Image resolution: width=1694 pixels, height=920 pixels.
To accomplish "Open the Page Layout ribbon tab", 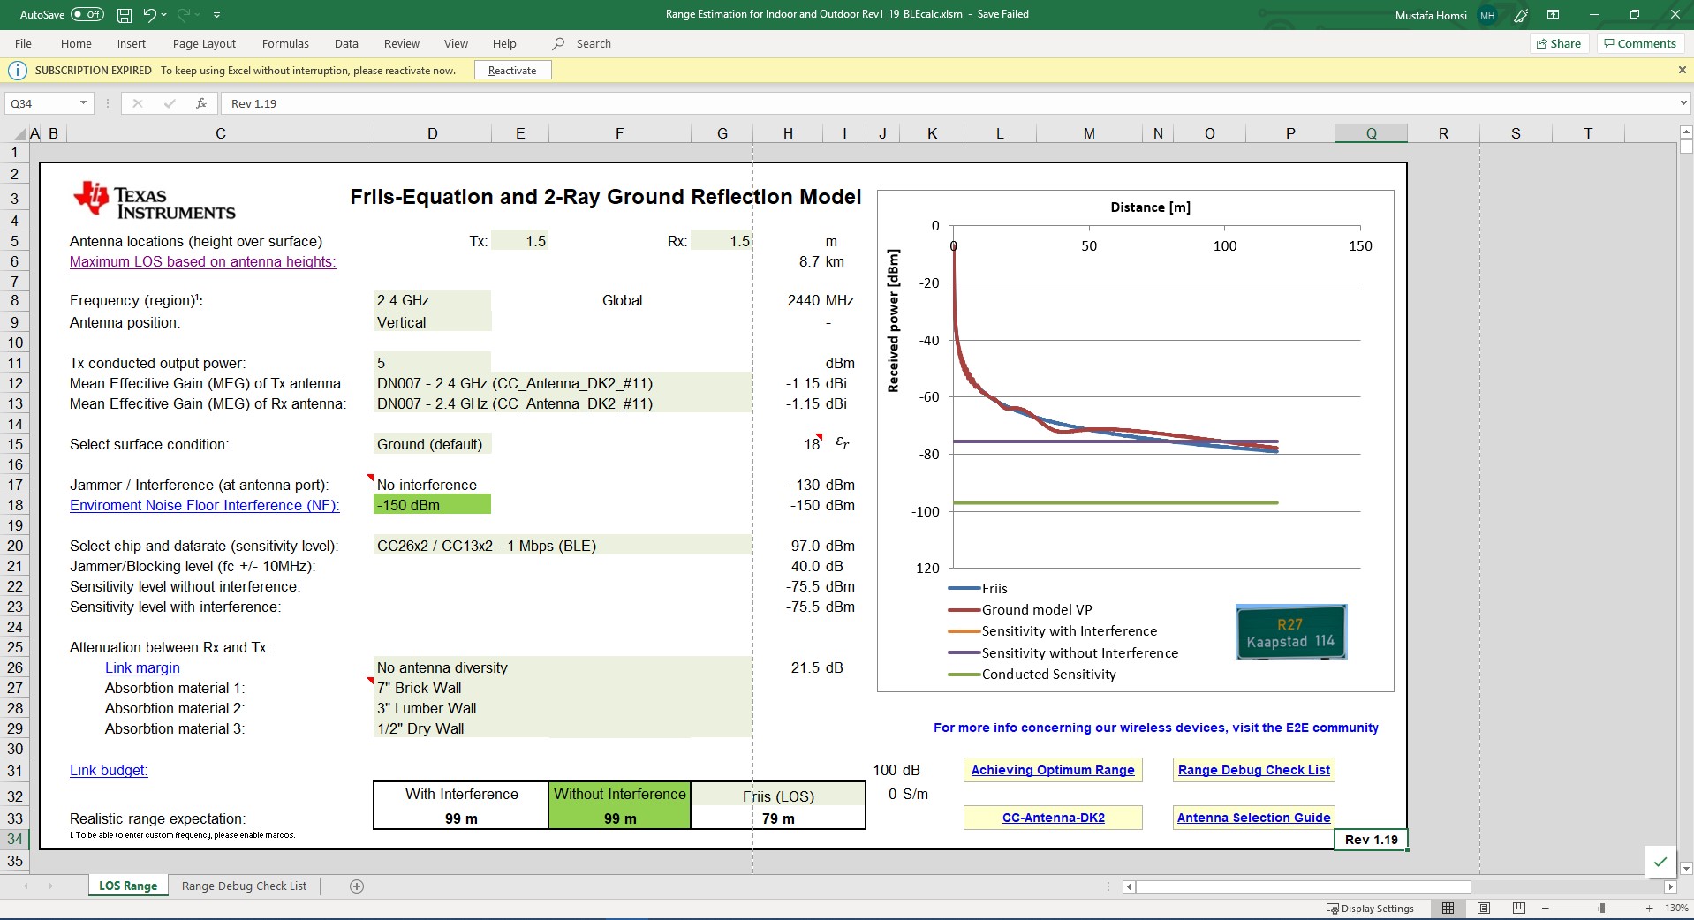I will [204, 43].
